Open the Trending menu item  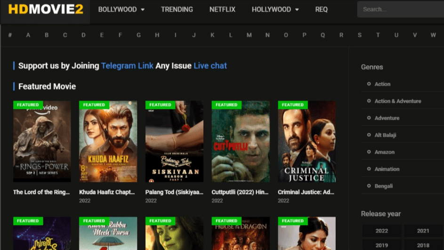pos(177,9)
